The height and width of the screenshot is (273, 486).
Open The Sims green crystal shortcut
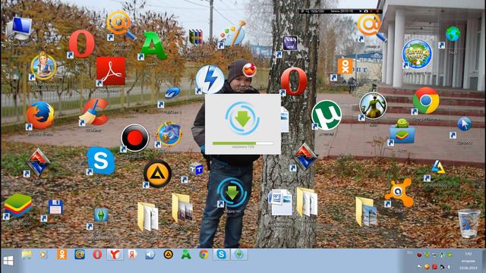coord(101,215)
